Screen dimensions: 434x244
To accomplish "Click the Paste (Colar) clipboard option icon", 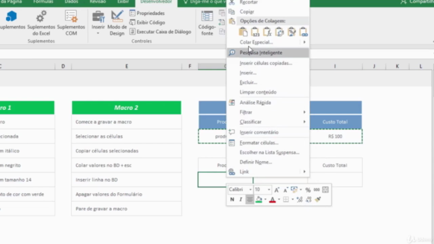I will (x=243, y=32).
